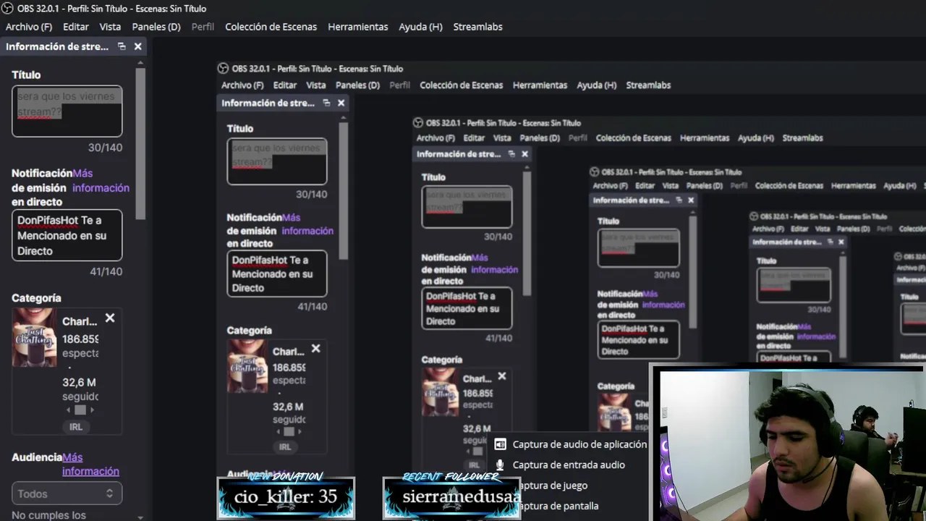The image size is (926, 521).
Task: Choose Captura de juego entry
Action: 553,486
